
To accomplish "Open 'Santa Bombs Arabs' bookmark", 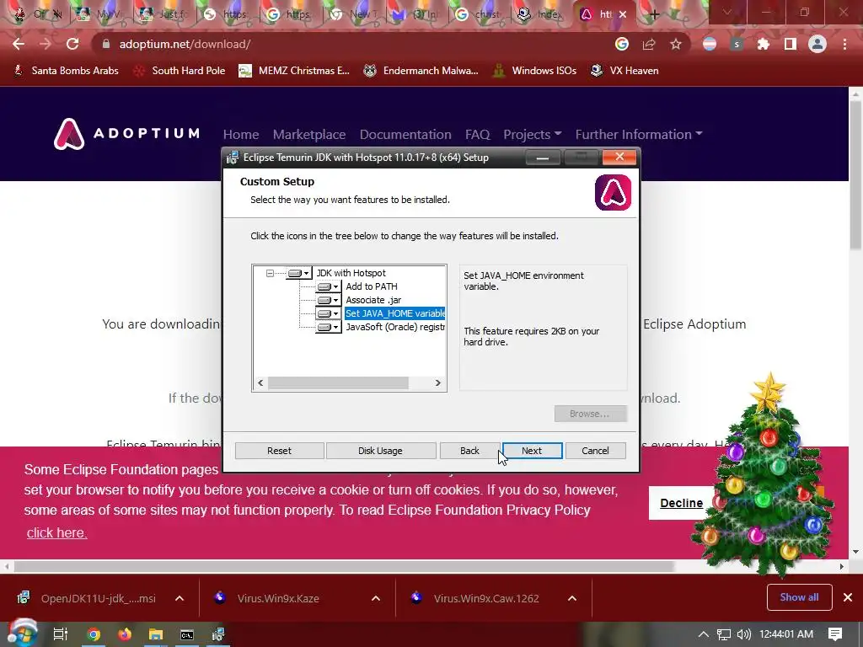I will pyautogui.click(x=66, y=71).
